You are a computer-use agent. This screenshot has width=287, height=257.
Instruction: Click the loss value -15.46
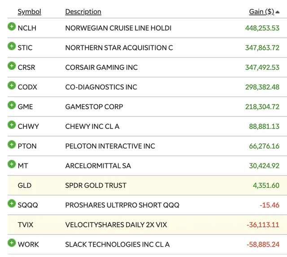pos(270,205)
